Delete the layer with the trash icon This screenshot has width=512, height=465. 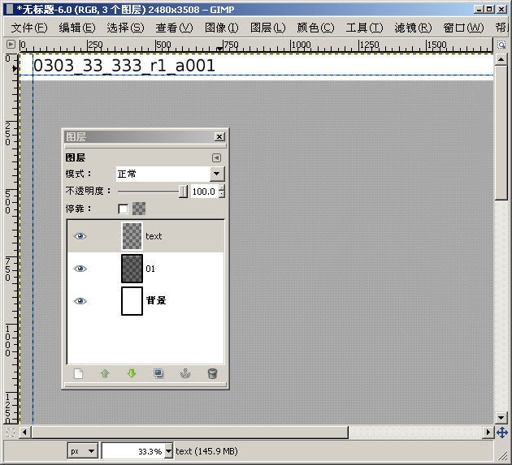(x=212, y=373)
